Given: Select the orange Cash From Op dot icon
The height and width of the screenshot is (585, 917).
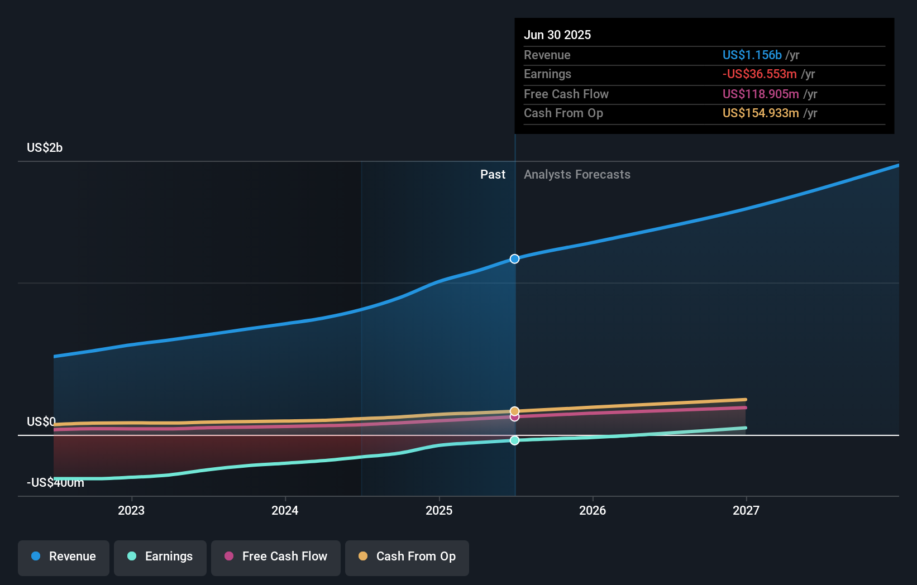Looking at the screenshot, I should [363, 556].
